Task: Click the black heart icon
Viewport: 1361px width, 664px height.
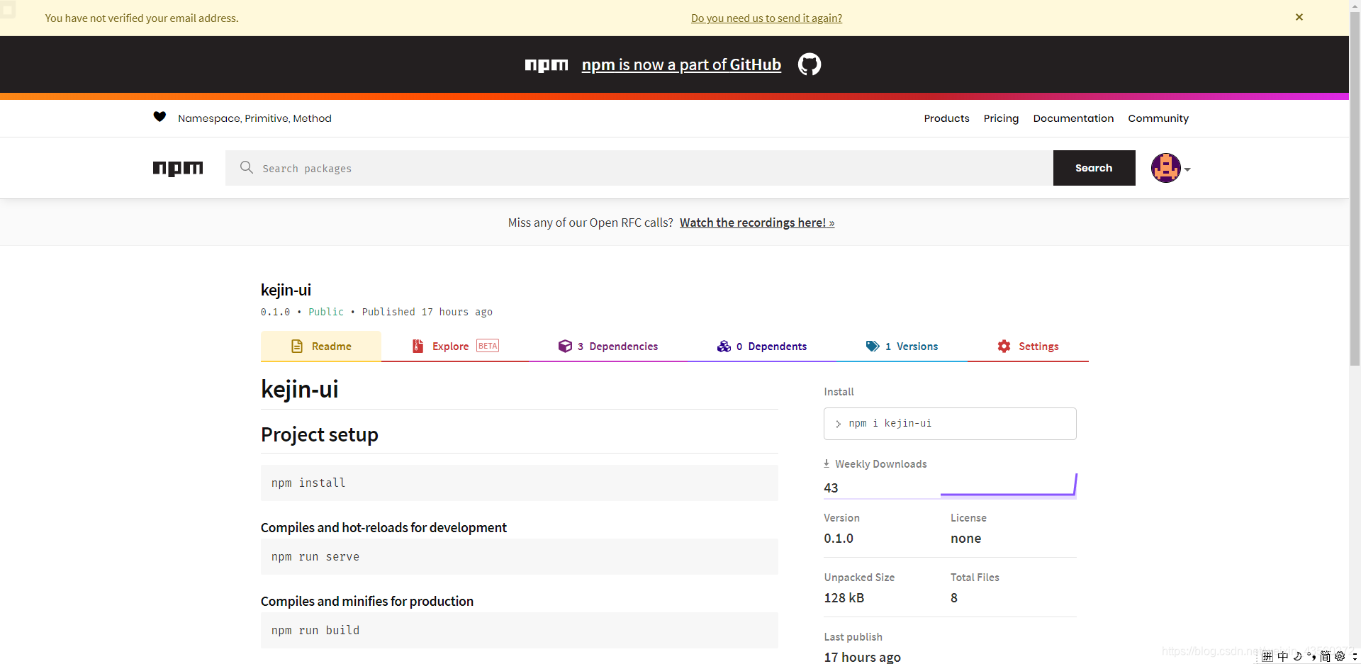Action: click(159, 117)
